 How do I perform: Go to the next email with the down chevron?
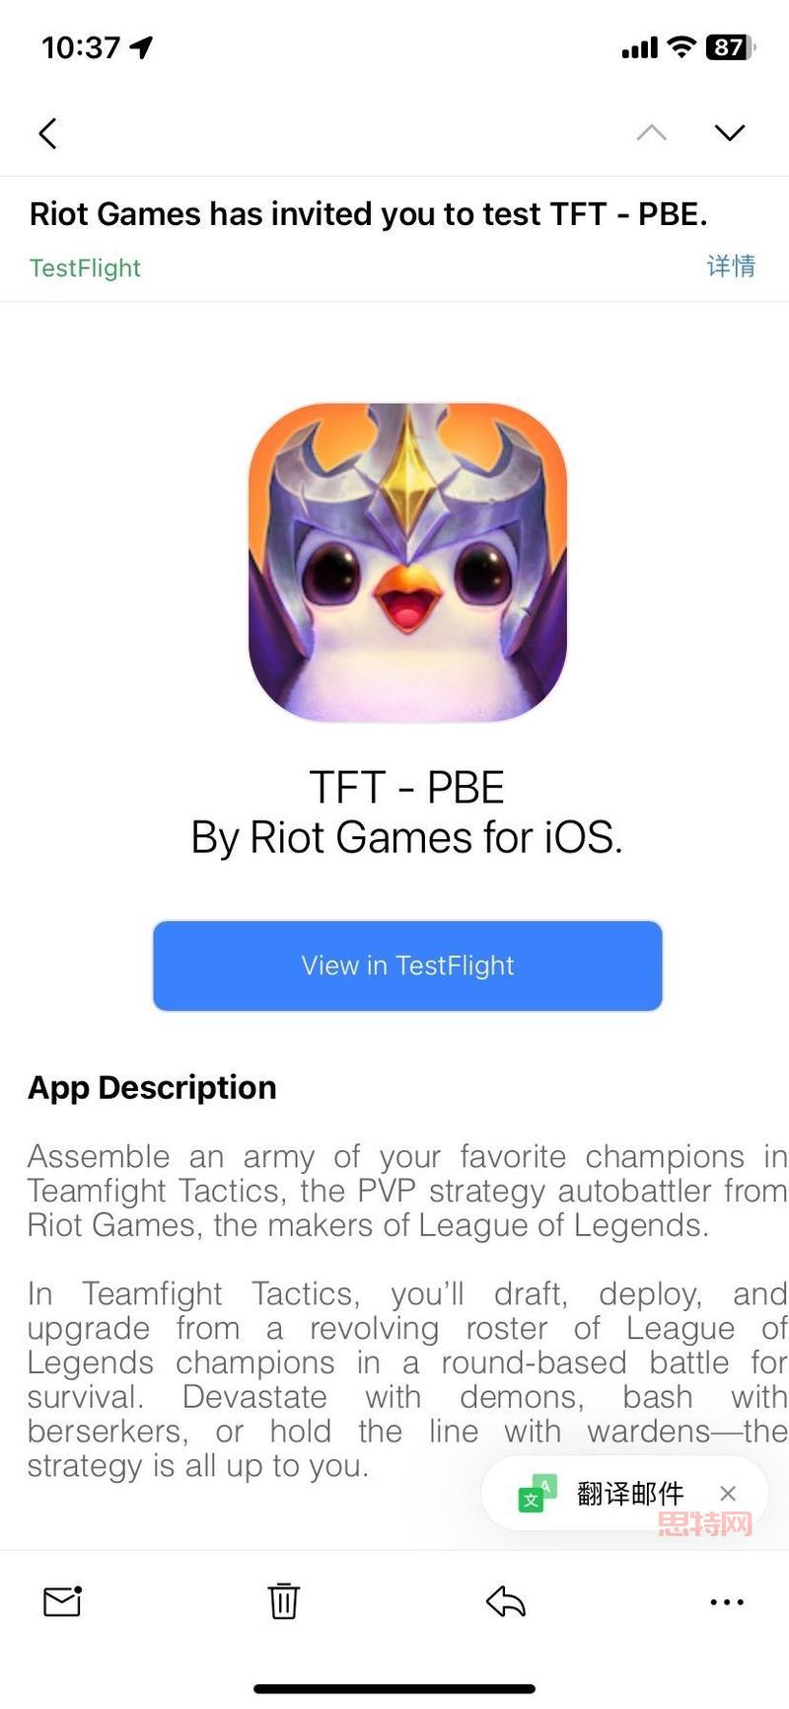point(730,132)
